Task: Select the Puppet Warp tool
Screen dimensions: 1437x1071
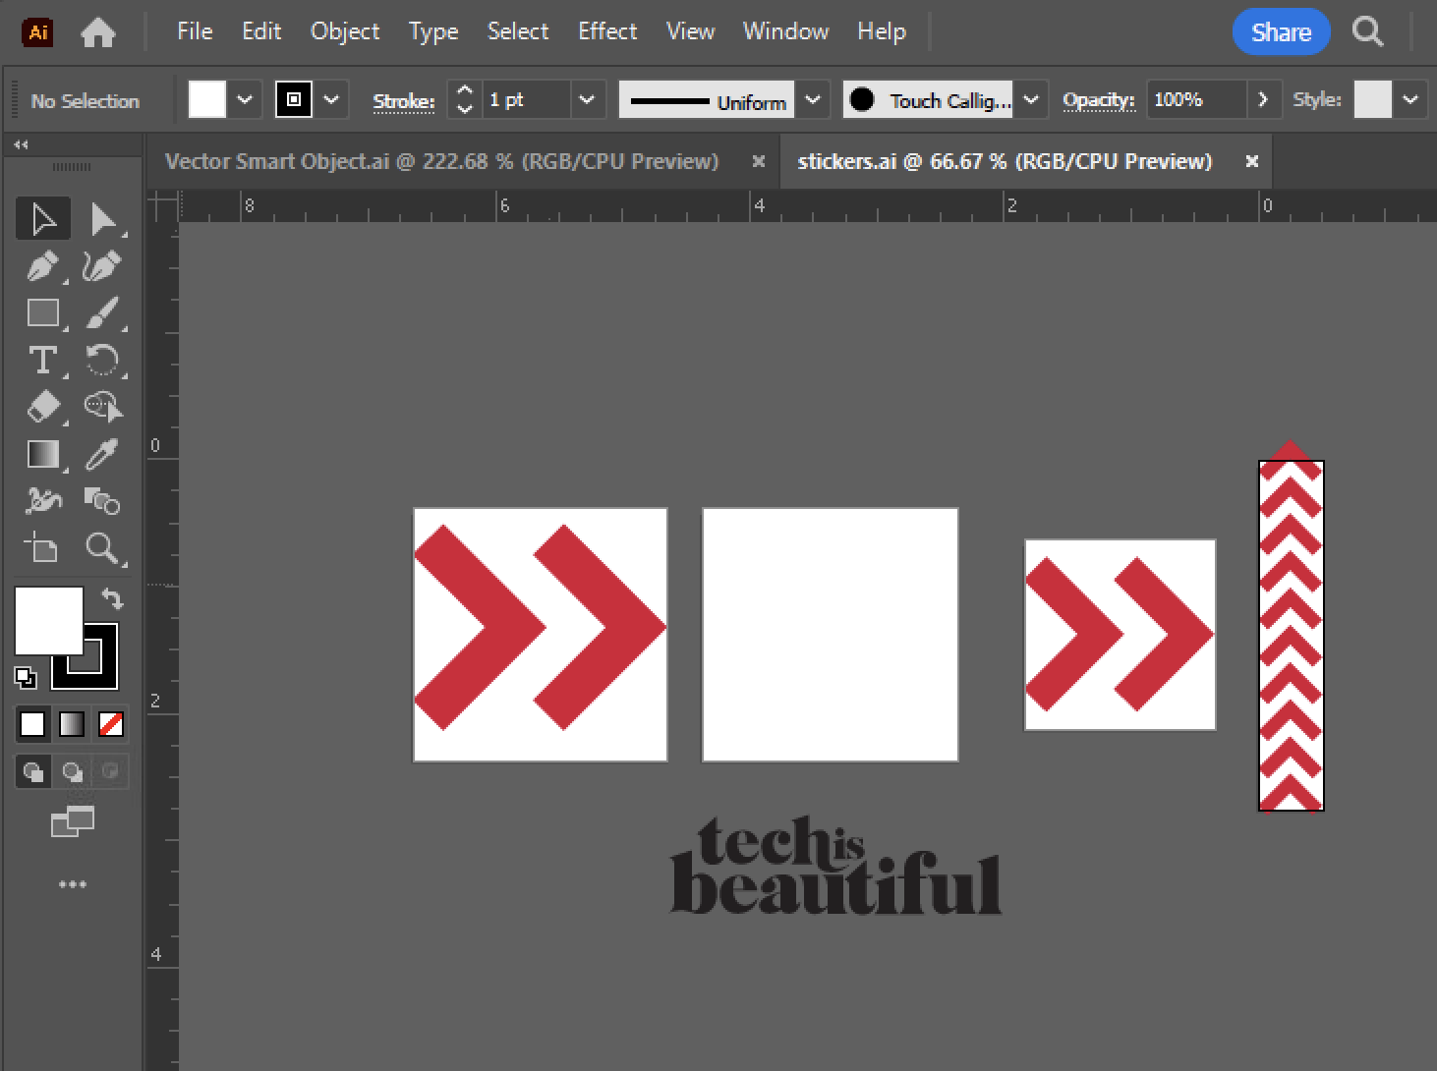Action: click(43, 501)
